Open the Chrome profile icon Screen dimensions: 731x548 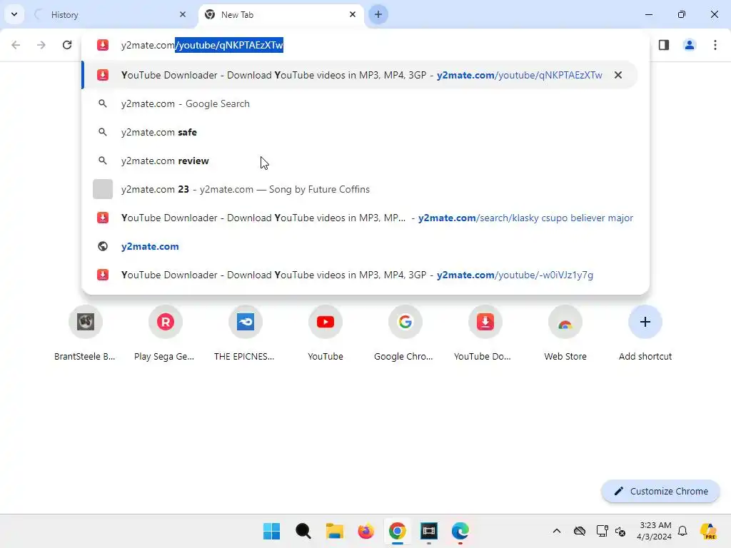coord(690,45)
